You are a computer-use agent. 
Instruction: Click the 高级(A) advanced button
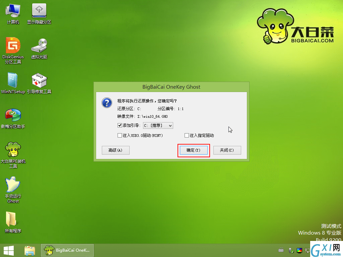tap(116, 150)
